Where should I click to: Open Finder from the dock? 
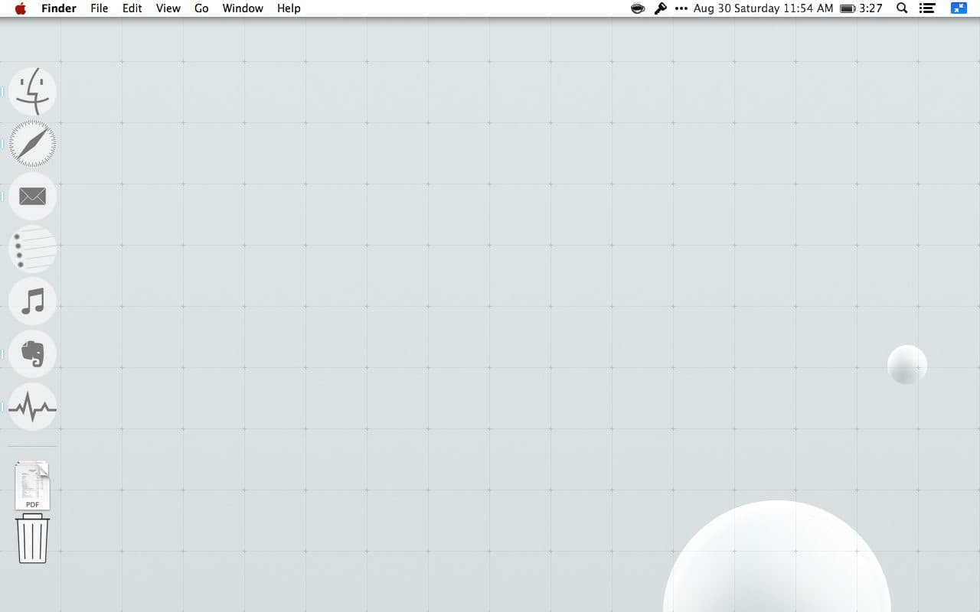pyautogui.click(x=32, y=91)
